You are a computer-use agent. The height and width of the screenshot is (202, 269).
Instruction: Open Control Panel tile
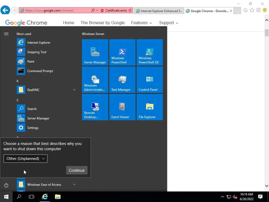click(149, 80)
